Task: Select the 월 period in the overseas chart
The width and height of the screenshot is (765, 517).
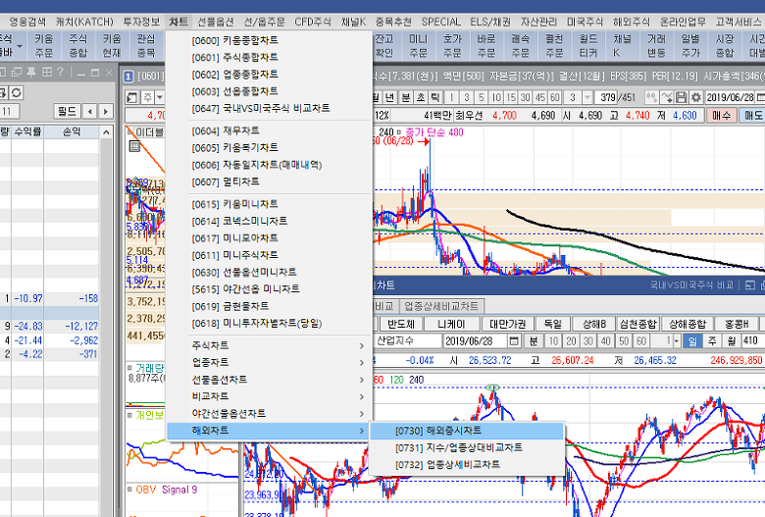Action: click(x=732, y=340)
